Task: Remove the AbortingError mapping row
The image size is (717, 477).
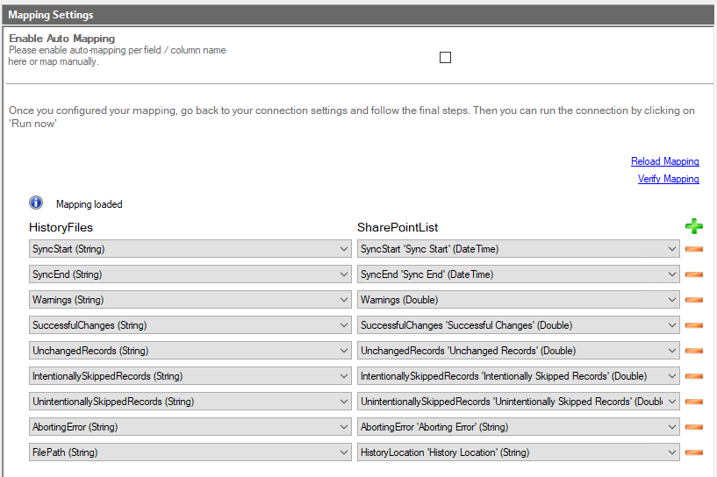Action: (694, 428)
